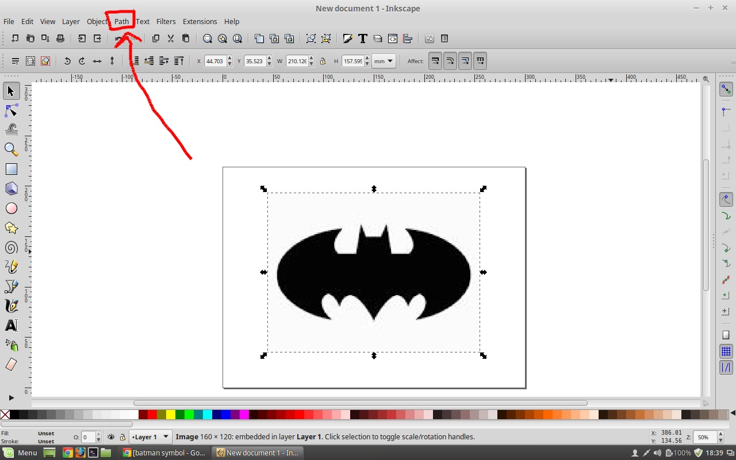736x460 pixels.
Task: Select the Text tool in the toolbox
Action: pyautogui.click(x=11, y=325)
